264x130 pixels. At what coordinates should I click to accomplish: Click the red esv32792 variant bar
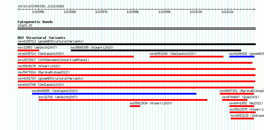point(123,100)
